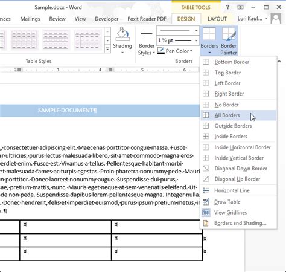Select the second visible table style thumbnail
This screenshot has width=286, height=272.
(24, 40)
